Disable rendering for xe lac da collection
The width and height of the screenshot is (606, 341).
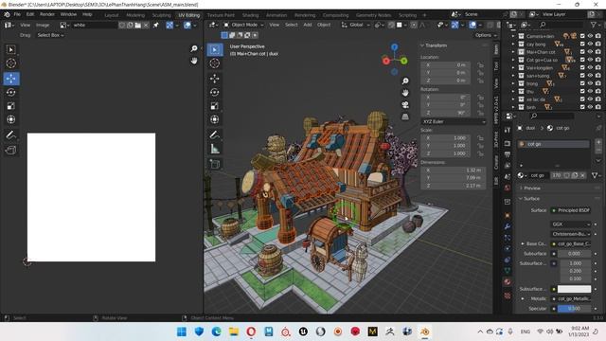click(598, 99)
